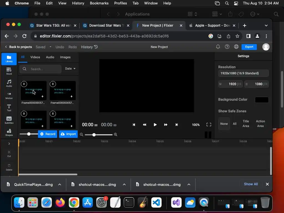Skip to the start of the project

(x=134, y=125)
